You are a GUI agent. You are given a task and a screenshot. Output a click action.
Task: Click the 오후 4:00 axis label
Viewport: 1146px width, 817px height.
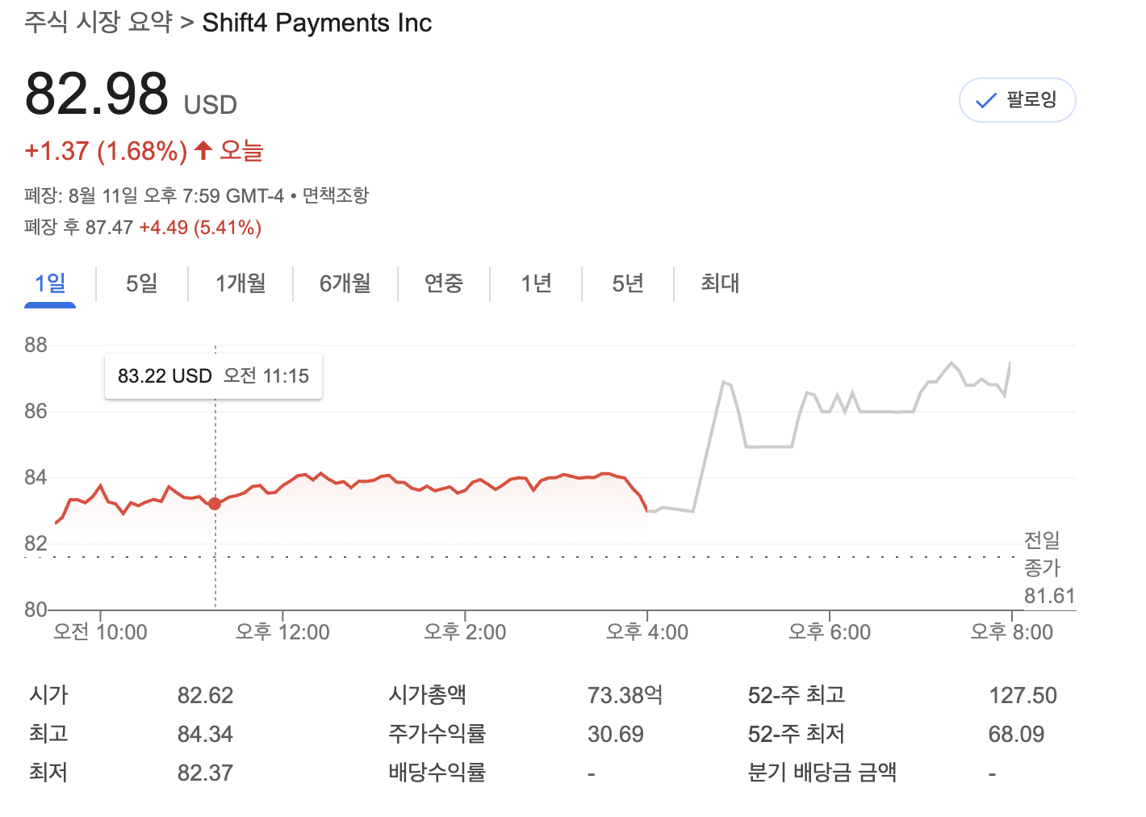click(647, 632)
